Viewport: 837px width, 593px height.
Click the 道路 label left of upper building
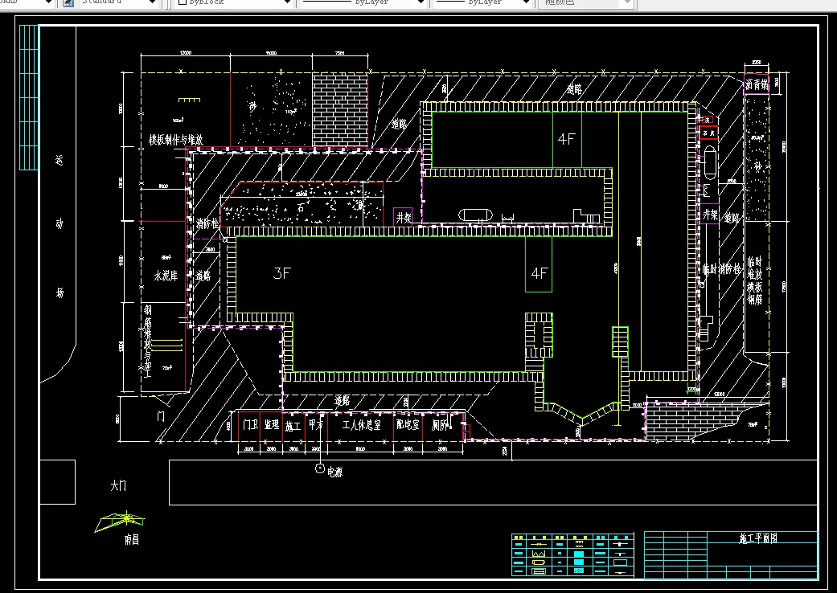click(x=399, y=125)
